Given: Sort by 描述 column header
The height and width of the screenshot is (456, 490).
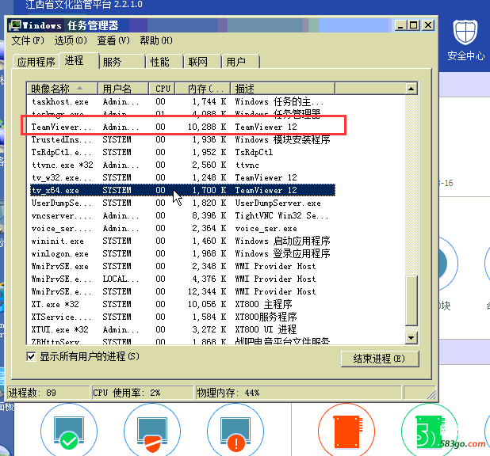Looking at the screenshot, I should (x=282, y=89).
